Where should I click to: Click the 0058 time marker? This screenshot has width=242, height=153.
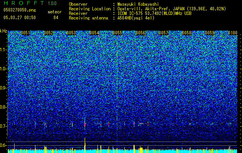(187, 33)
